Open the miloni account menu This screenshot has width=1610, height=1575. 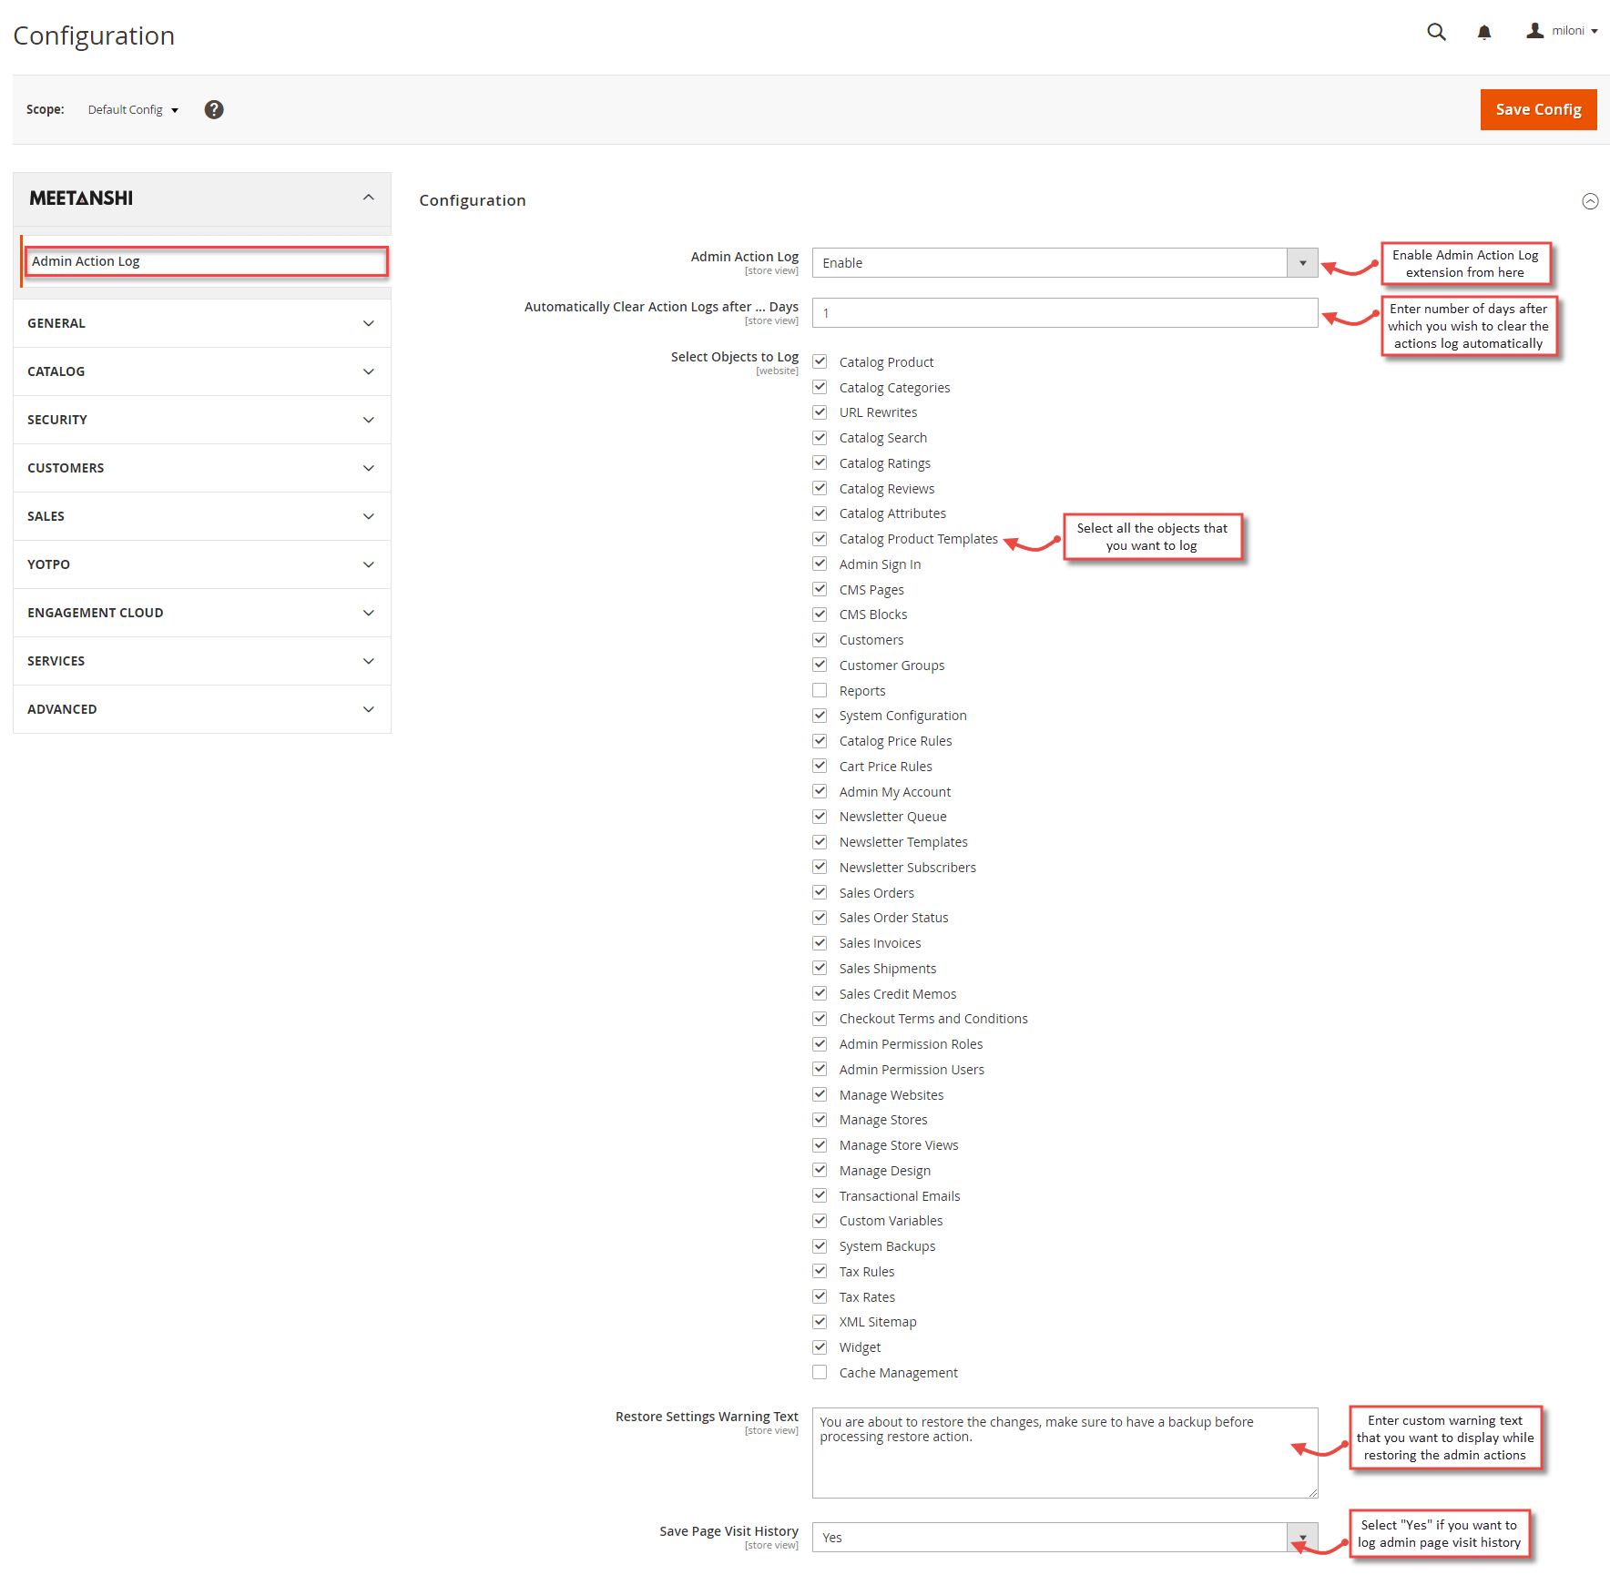click(1561, 30)
